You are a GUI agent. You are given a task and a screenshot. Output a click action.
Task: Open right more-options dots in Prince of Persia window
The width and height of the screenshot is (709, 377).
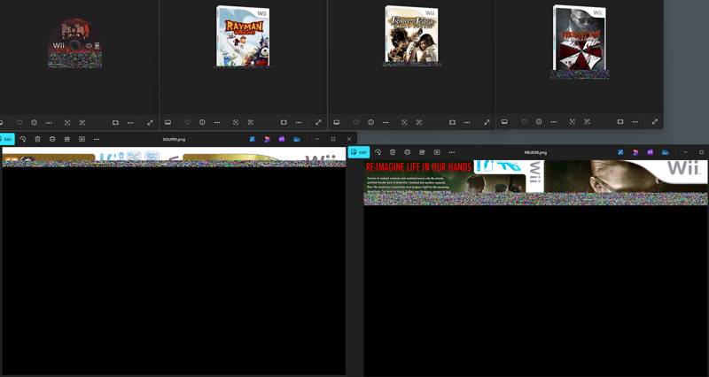467,122
